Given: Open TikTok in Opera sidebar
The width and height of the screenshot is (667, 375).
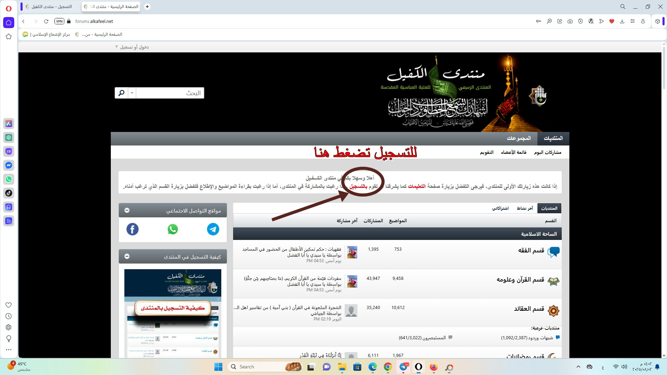Looking at the screenshot, I should (9, 193).
